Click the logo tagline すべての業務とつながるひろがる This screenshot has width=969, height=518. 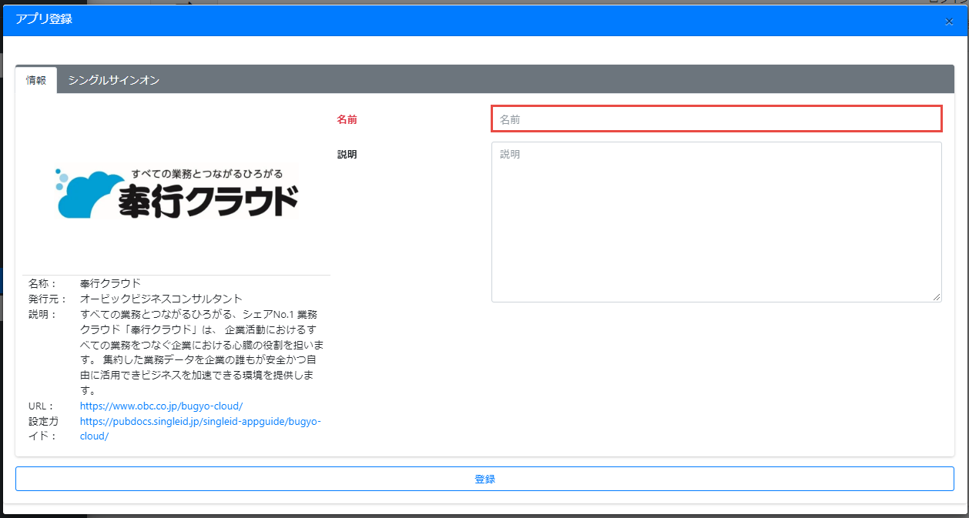(x=207, y=174)
